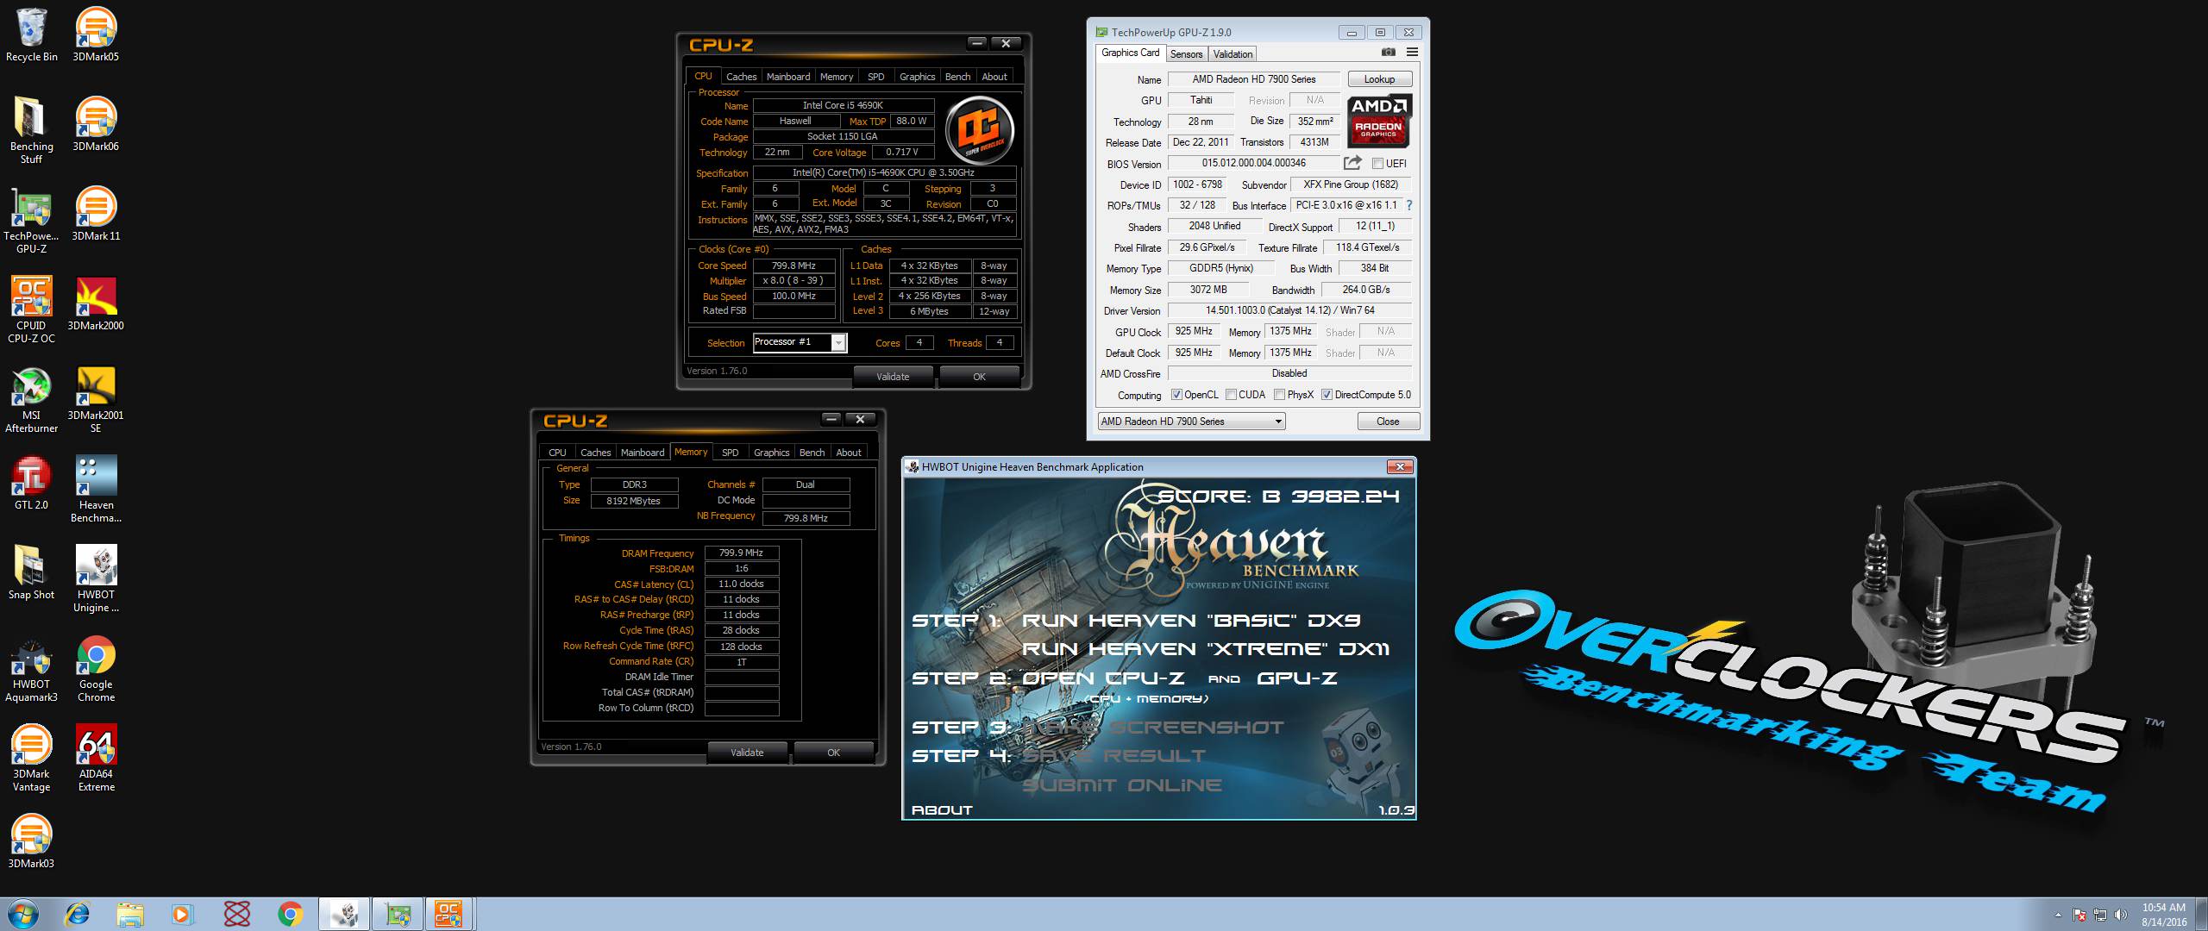Open Chrome from the taskbar
Screen dimensions: 2208x931
pos(291,914)
